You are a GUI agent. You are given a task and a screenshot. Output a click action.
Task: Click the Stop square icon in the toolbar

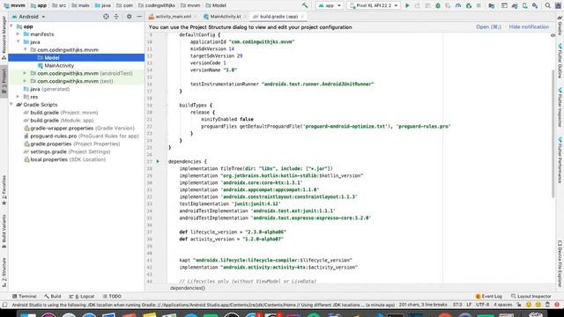(479, 5)
